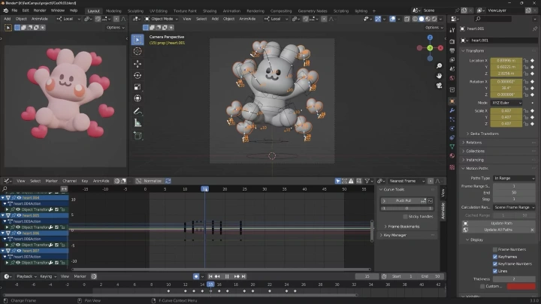This screenshot has width=541, height=304.
Task: Click the Material properties tab icon
Action: 452,155
